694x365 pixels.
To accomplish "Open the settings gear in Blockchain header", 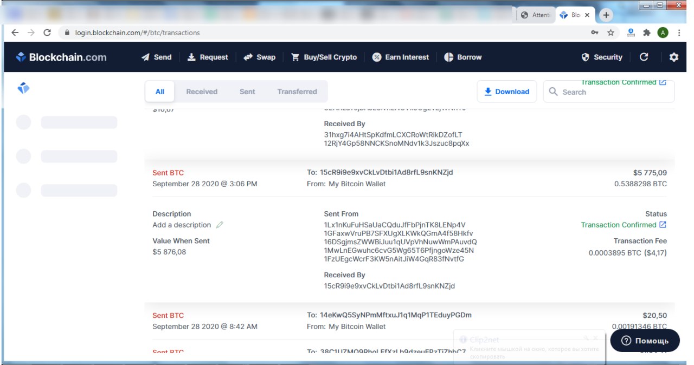I will (673, 57).
